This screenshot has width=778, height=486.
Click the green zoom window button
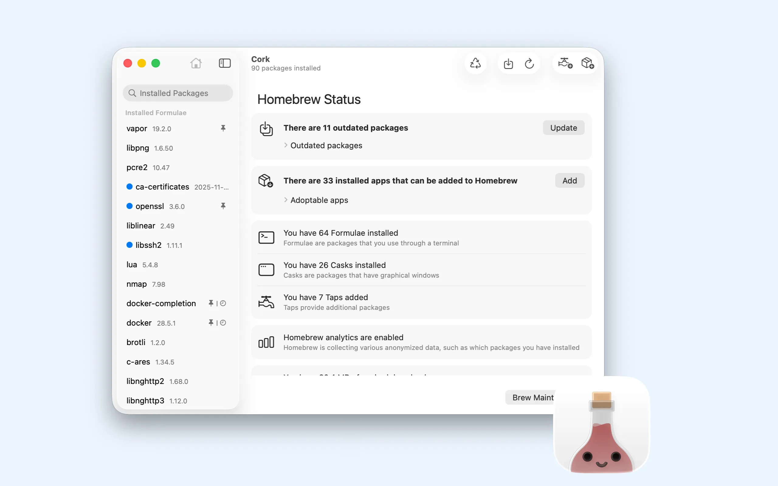pyautogui.click(x=156, y=63)
